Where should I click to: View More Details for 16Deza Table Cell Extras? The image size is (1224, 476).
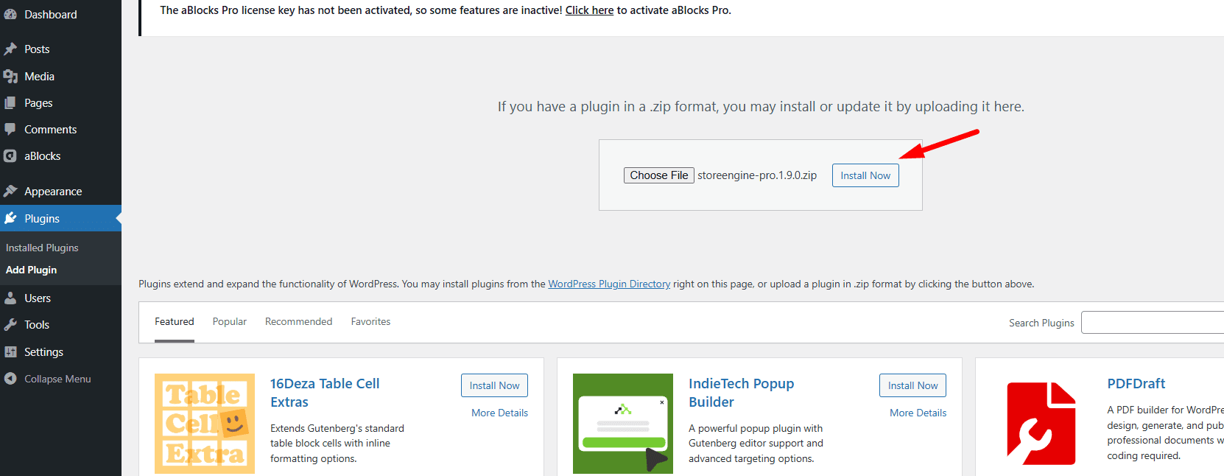tap(499, 413)
